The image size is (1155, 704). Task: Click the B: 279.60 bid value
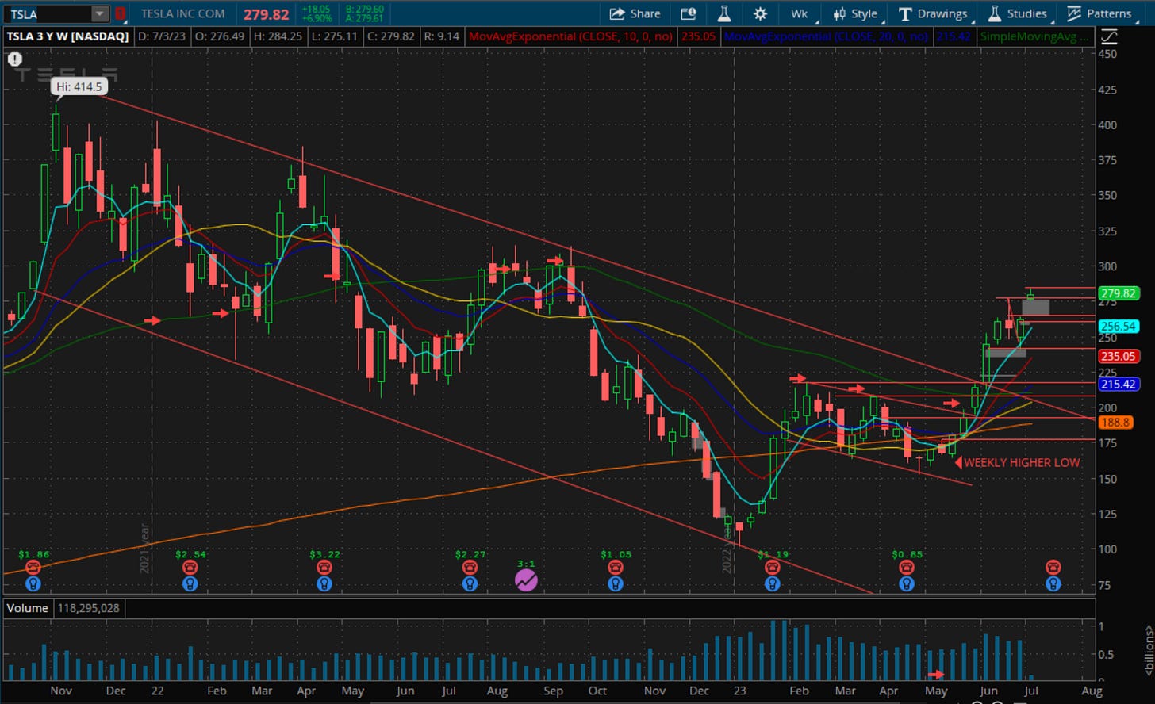pos(365,9)
